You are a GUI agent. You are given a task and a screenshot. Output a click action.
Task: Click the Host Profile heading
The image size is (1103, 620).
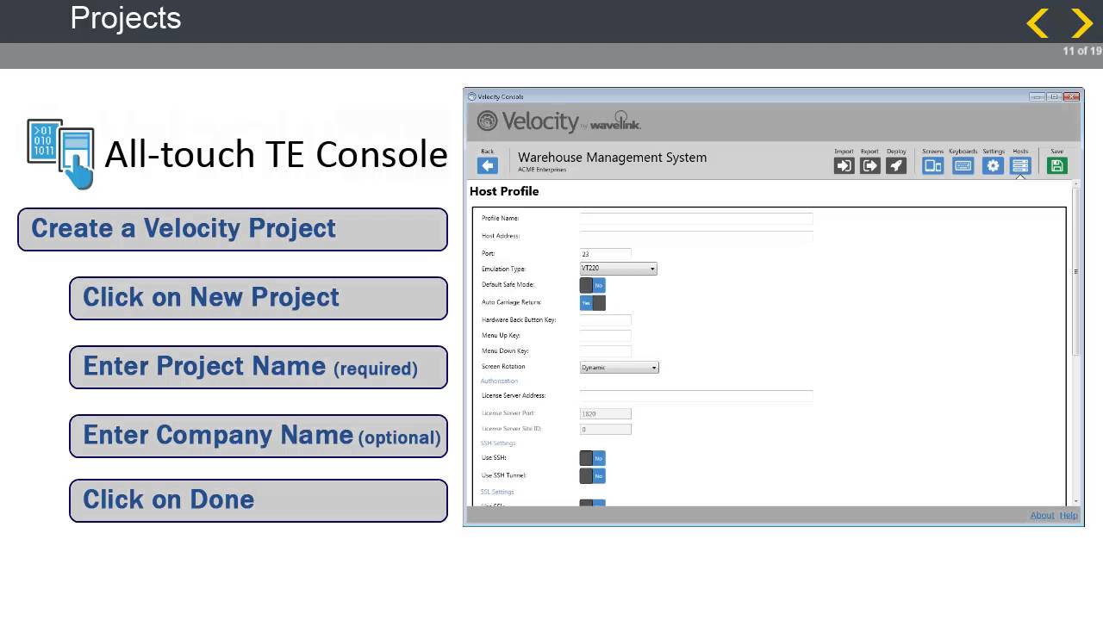(504, 191)
